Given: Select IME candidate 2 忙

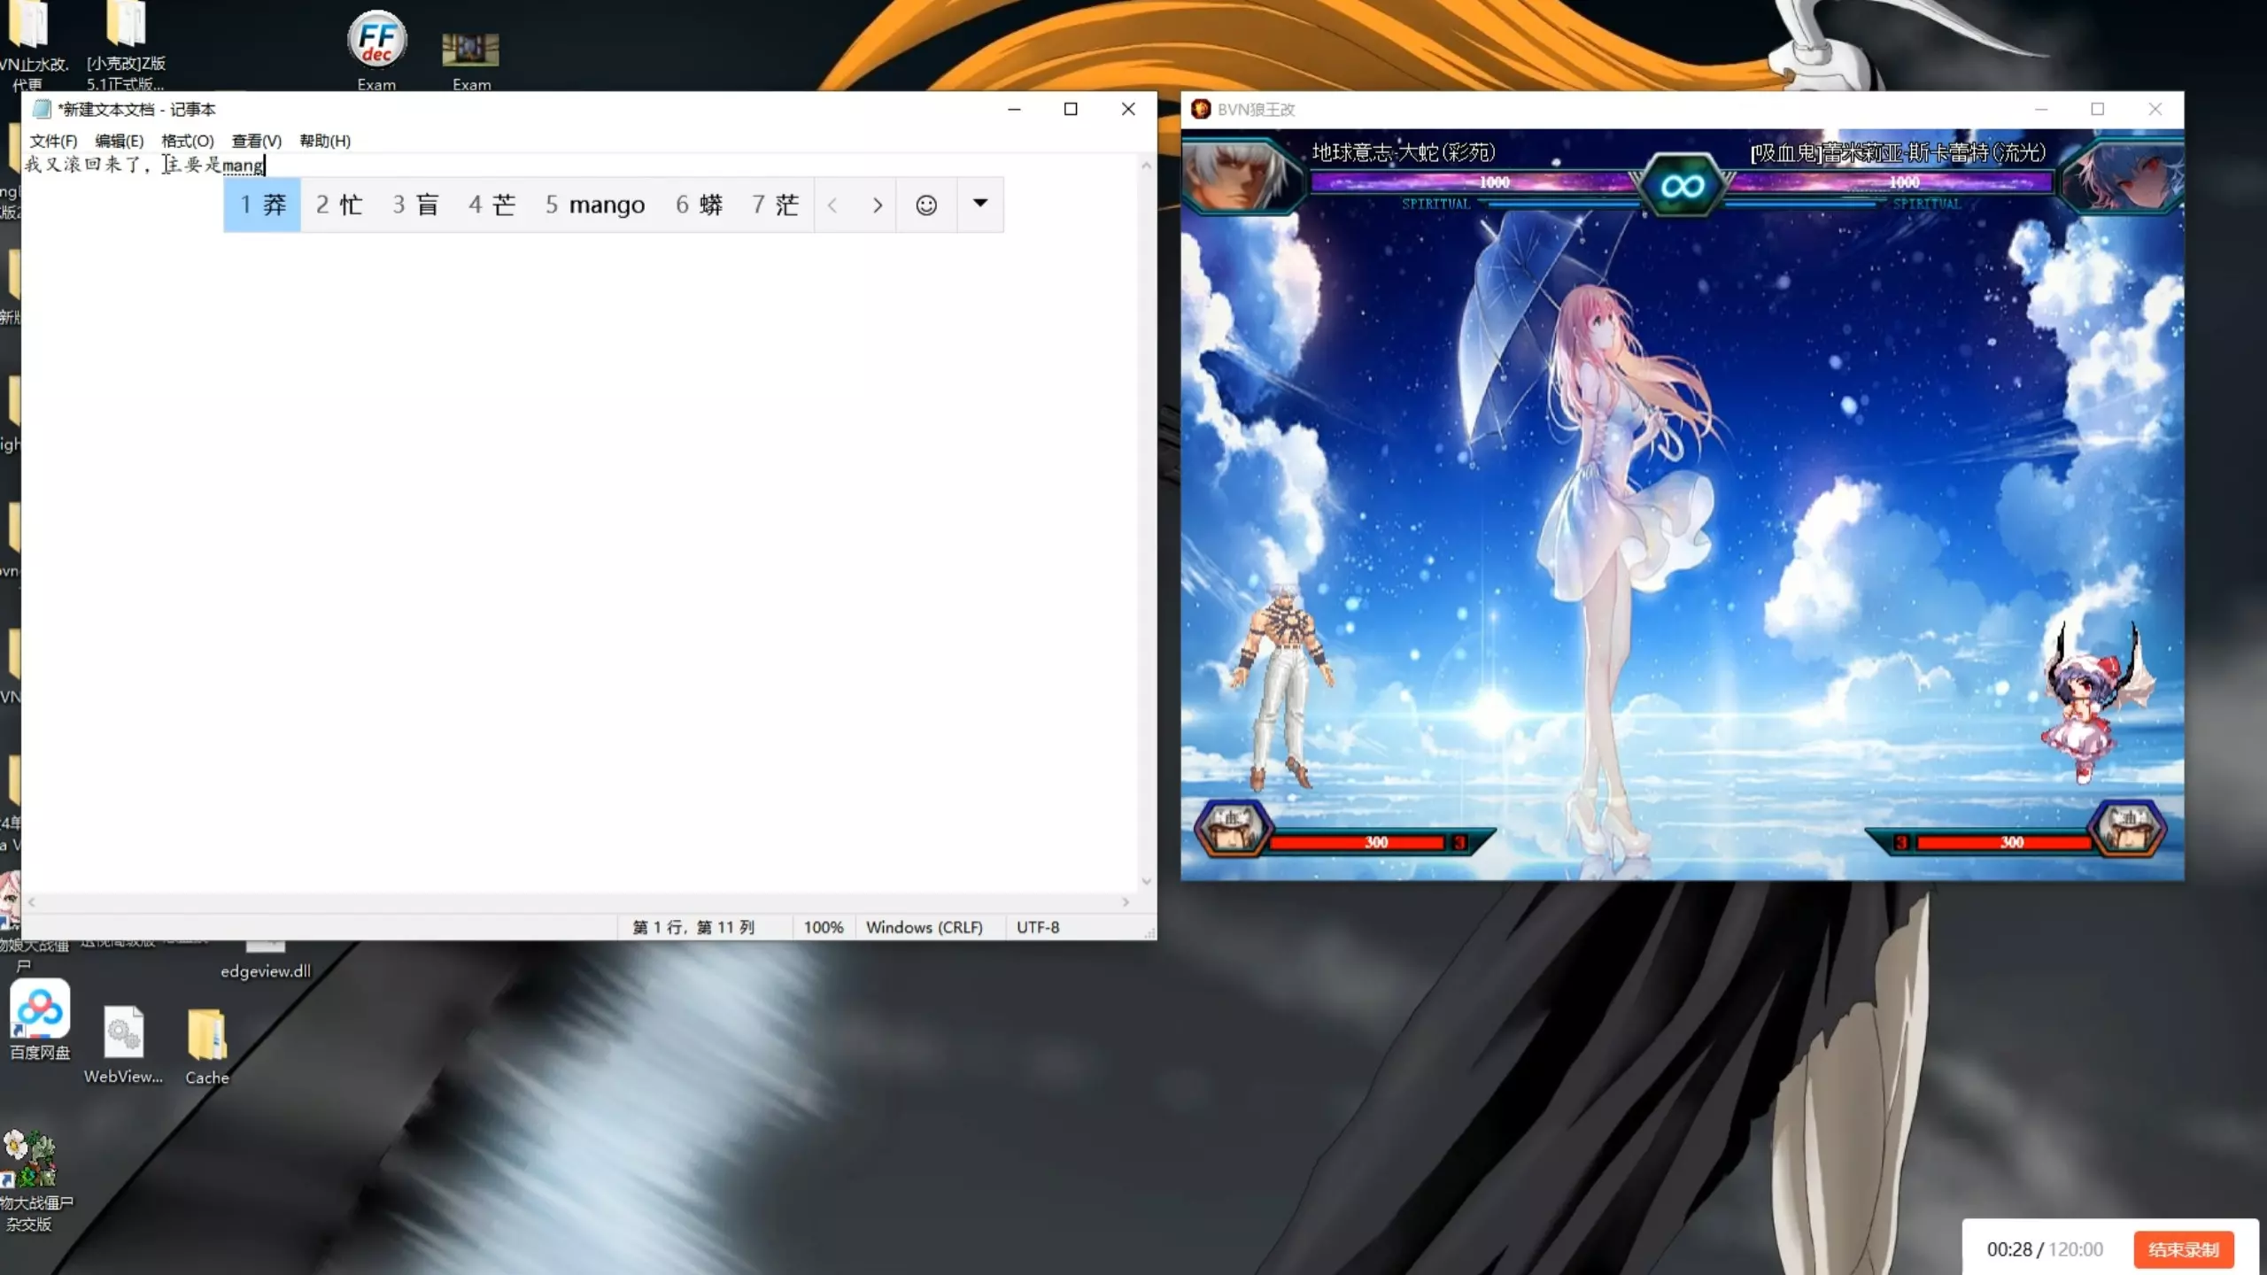Looking at the screenshot, I should tap(339, 205).
